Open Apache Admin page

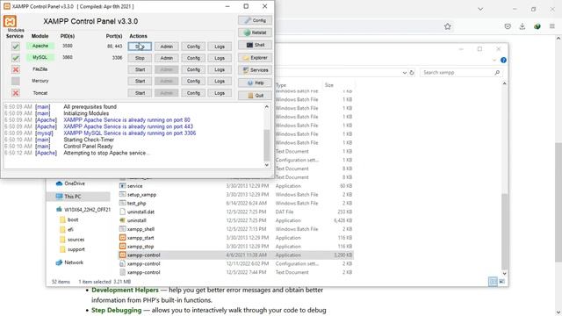click(x=166, y=47)
